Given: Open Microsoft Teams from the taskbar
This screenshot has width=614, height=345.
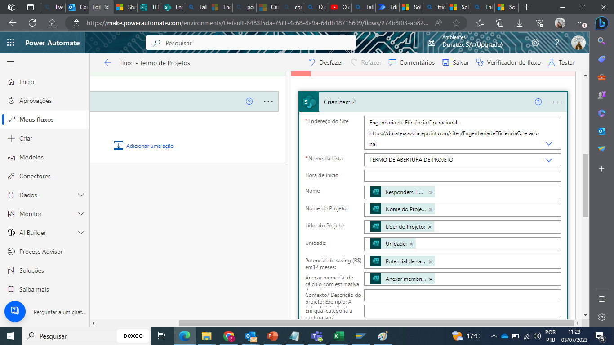Looking at the screenshot, I should point(316,336).
